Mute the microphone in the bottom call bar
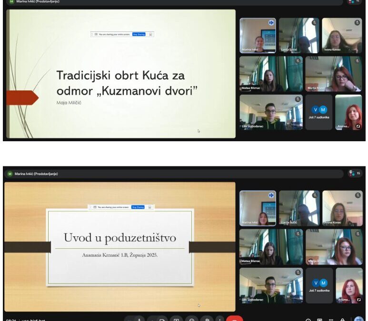Viewport: 368px width, 321px height. pos(139,320)
